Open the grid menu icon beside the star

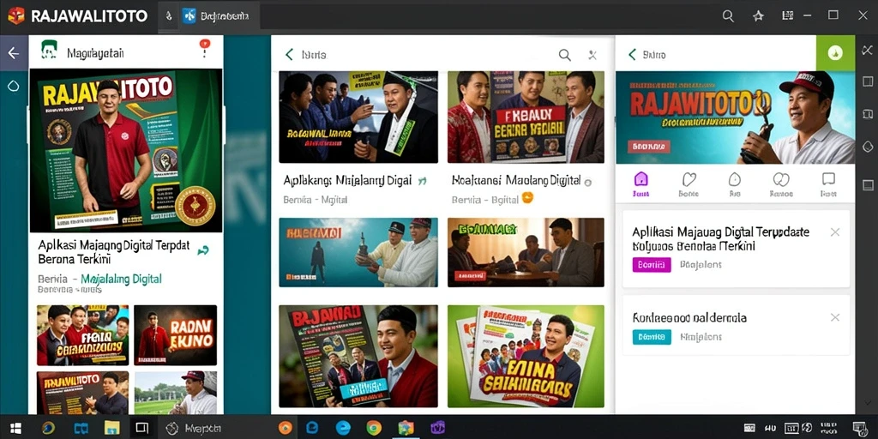[788, 15]
